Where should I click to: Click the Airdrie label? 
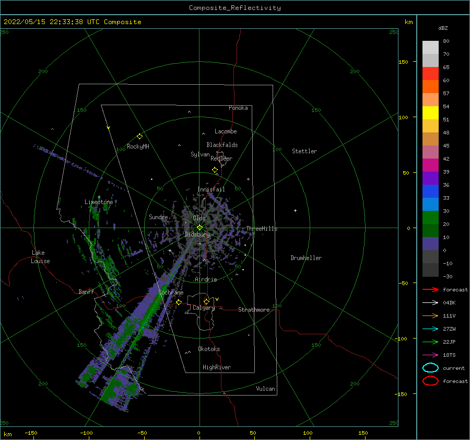[206, 279]
